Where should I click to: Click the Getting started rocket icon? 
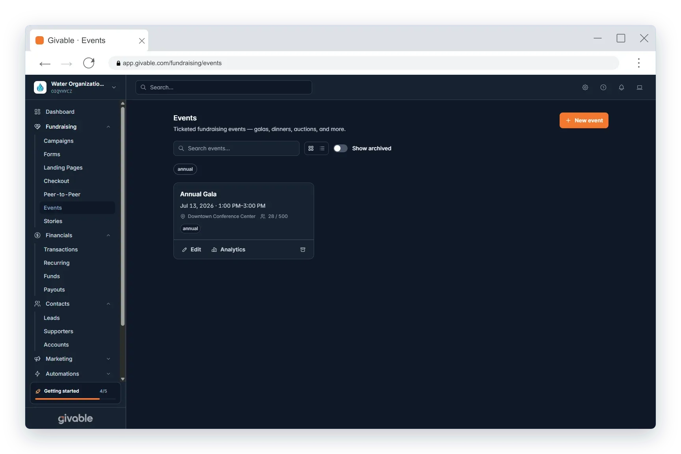pyautogui.click(x=38, y=391)
